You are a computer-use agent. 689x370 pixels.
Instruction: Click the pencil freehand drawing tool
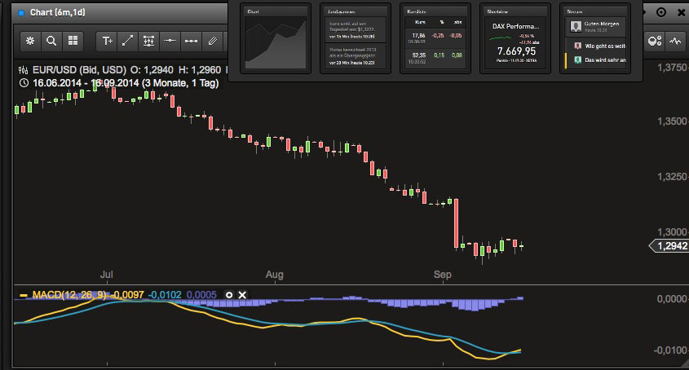(213, 42)
